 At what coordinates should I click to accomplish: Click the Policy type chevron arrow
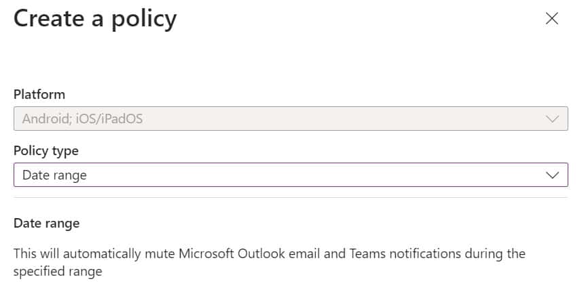click(x=552, y=175)
